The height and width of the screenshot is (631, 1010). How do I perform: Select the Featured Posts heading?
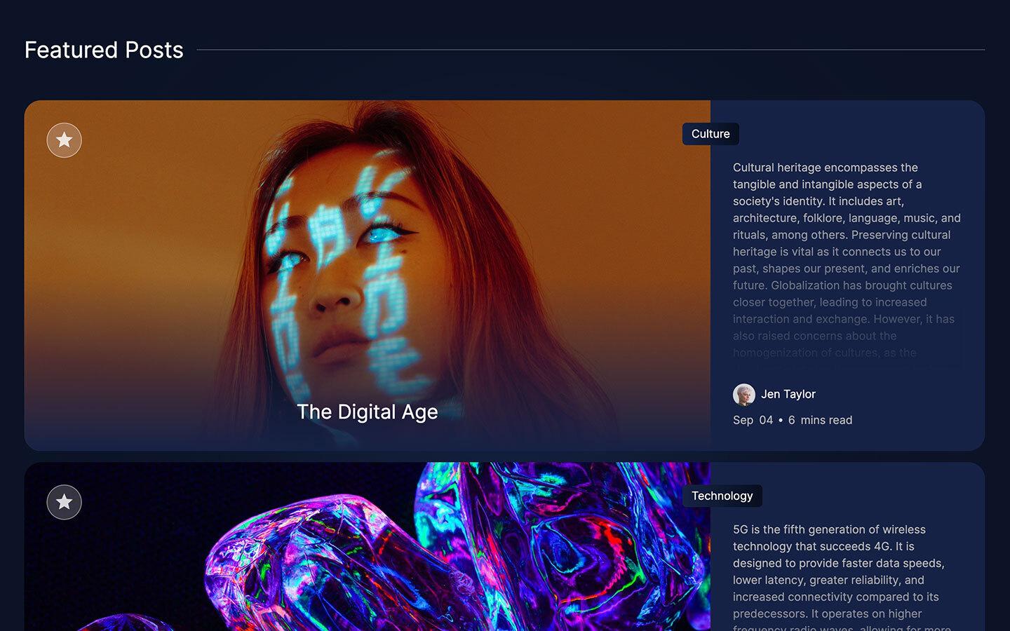coord(103,50)
